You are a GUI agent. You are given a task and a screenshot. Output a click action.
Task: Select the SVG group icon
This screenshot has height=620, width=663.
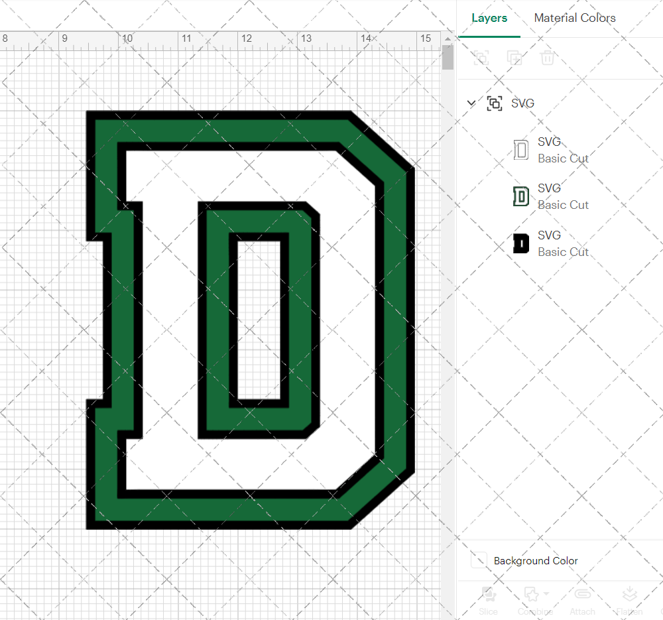(x=495, y=103)
